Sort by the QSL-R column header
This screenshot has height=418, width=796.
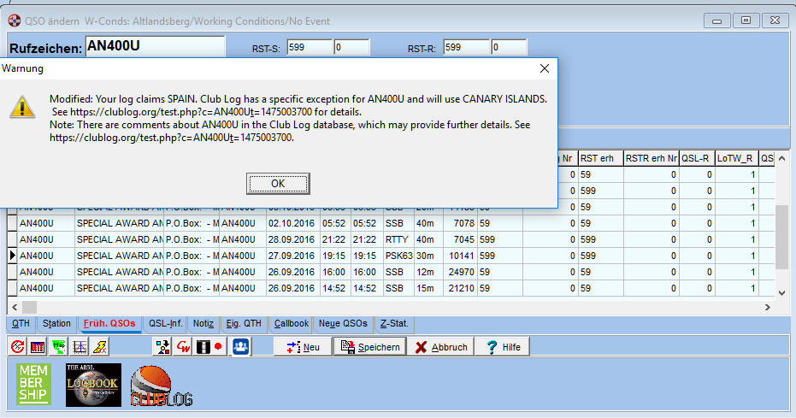click(x=697, y=158)
